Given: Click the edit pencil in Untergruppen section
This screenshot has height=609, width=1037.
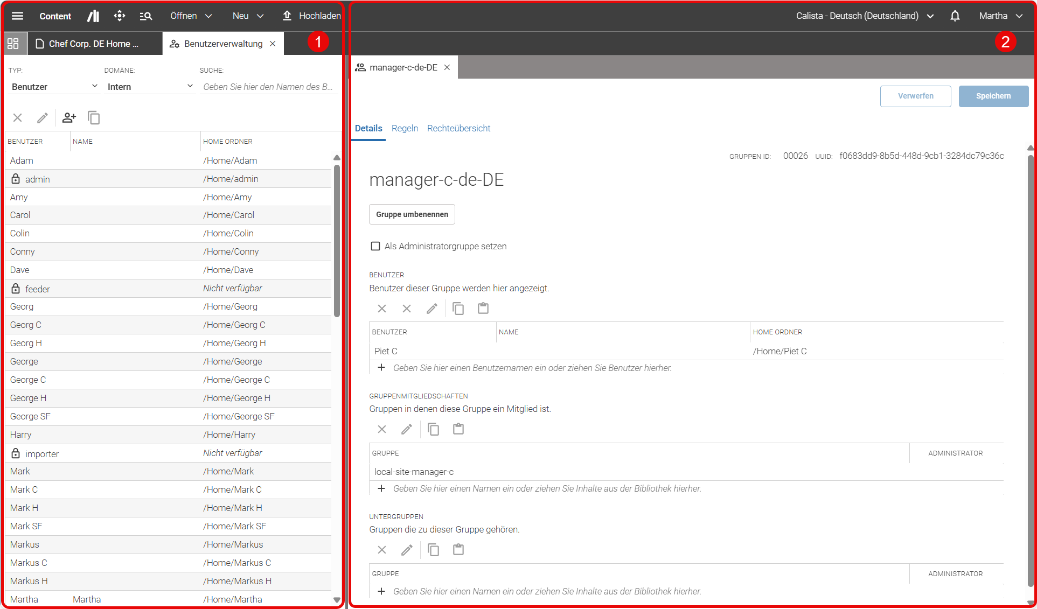Looking at the screenshot, I should (x=407, y=550).
